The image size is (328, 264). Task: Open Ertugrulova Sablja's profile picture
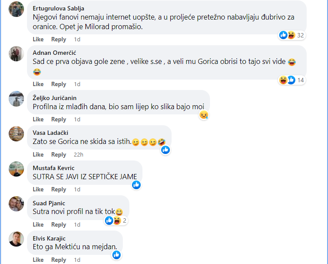(x=17, y=9)
